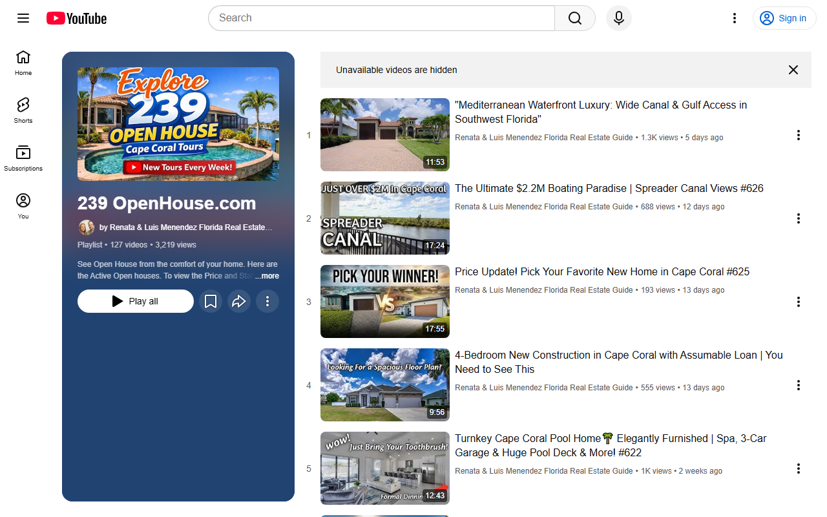The width and height of the screenshot is (827, 517).
Task: Click channel name under Price Update #625 video
Action: pyautogui.click(x=544, y=290)
